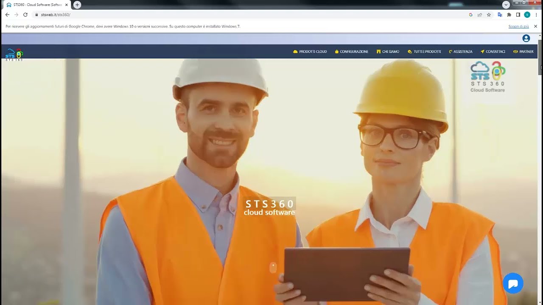Screen dimensions: 543x305
Task: Expand the tab search dropdown
Action: tap(506, 5)
